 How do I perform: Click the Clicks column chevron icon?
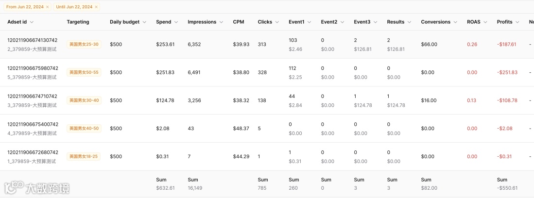pos(277,22)
